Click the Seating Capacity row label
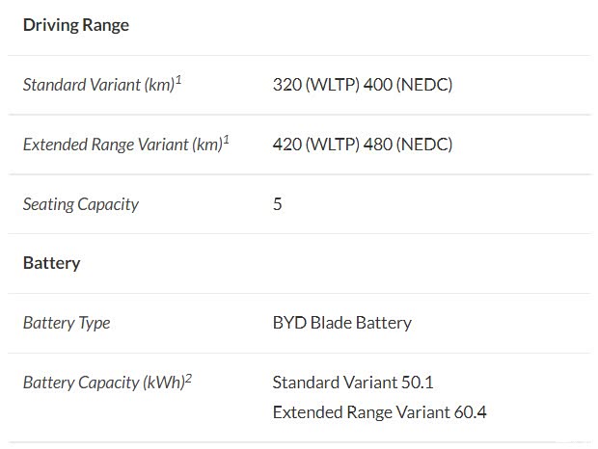This screenshot has width=598, height=449. click(80, 204)
